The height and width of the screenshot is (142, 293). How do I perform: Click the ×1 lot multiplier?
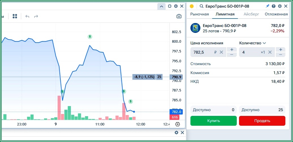(x=263, y=52)
